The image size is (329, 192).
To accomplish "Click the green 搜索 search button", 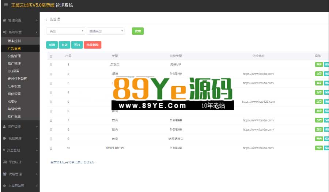I will (138, 31).
